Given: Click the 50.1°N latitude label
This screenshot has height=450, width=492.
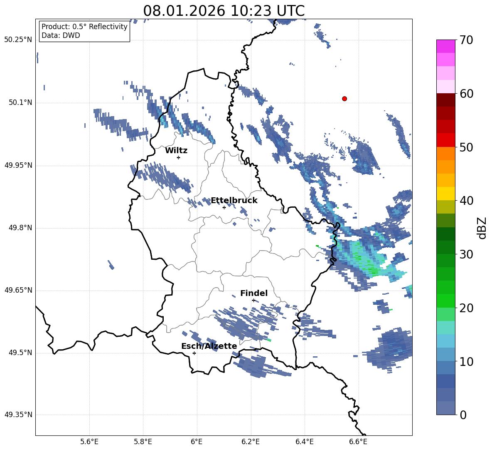Looking at the screenshot, I should coord(20,103).
